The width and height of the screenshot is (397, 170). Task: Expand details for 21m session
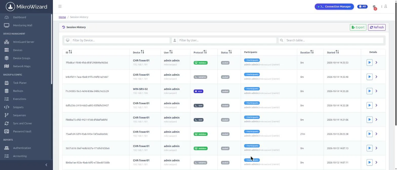[376, 134]
